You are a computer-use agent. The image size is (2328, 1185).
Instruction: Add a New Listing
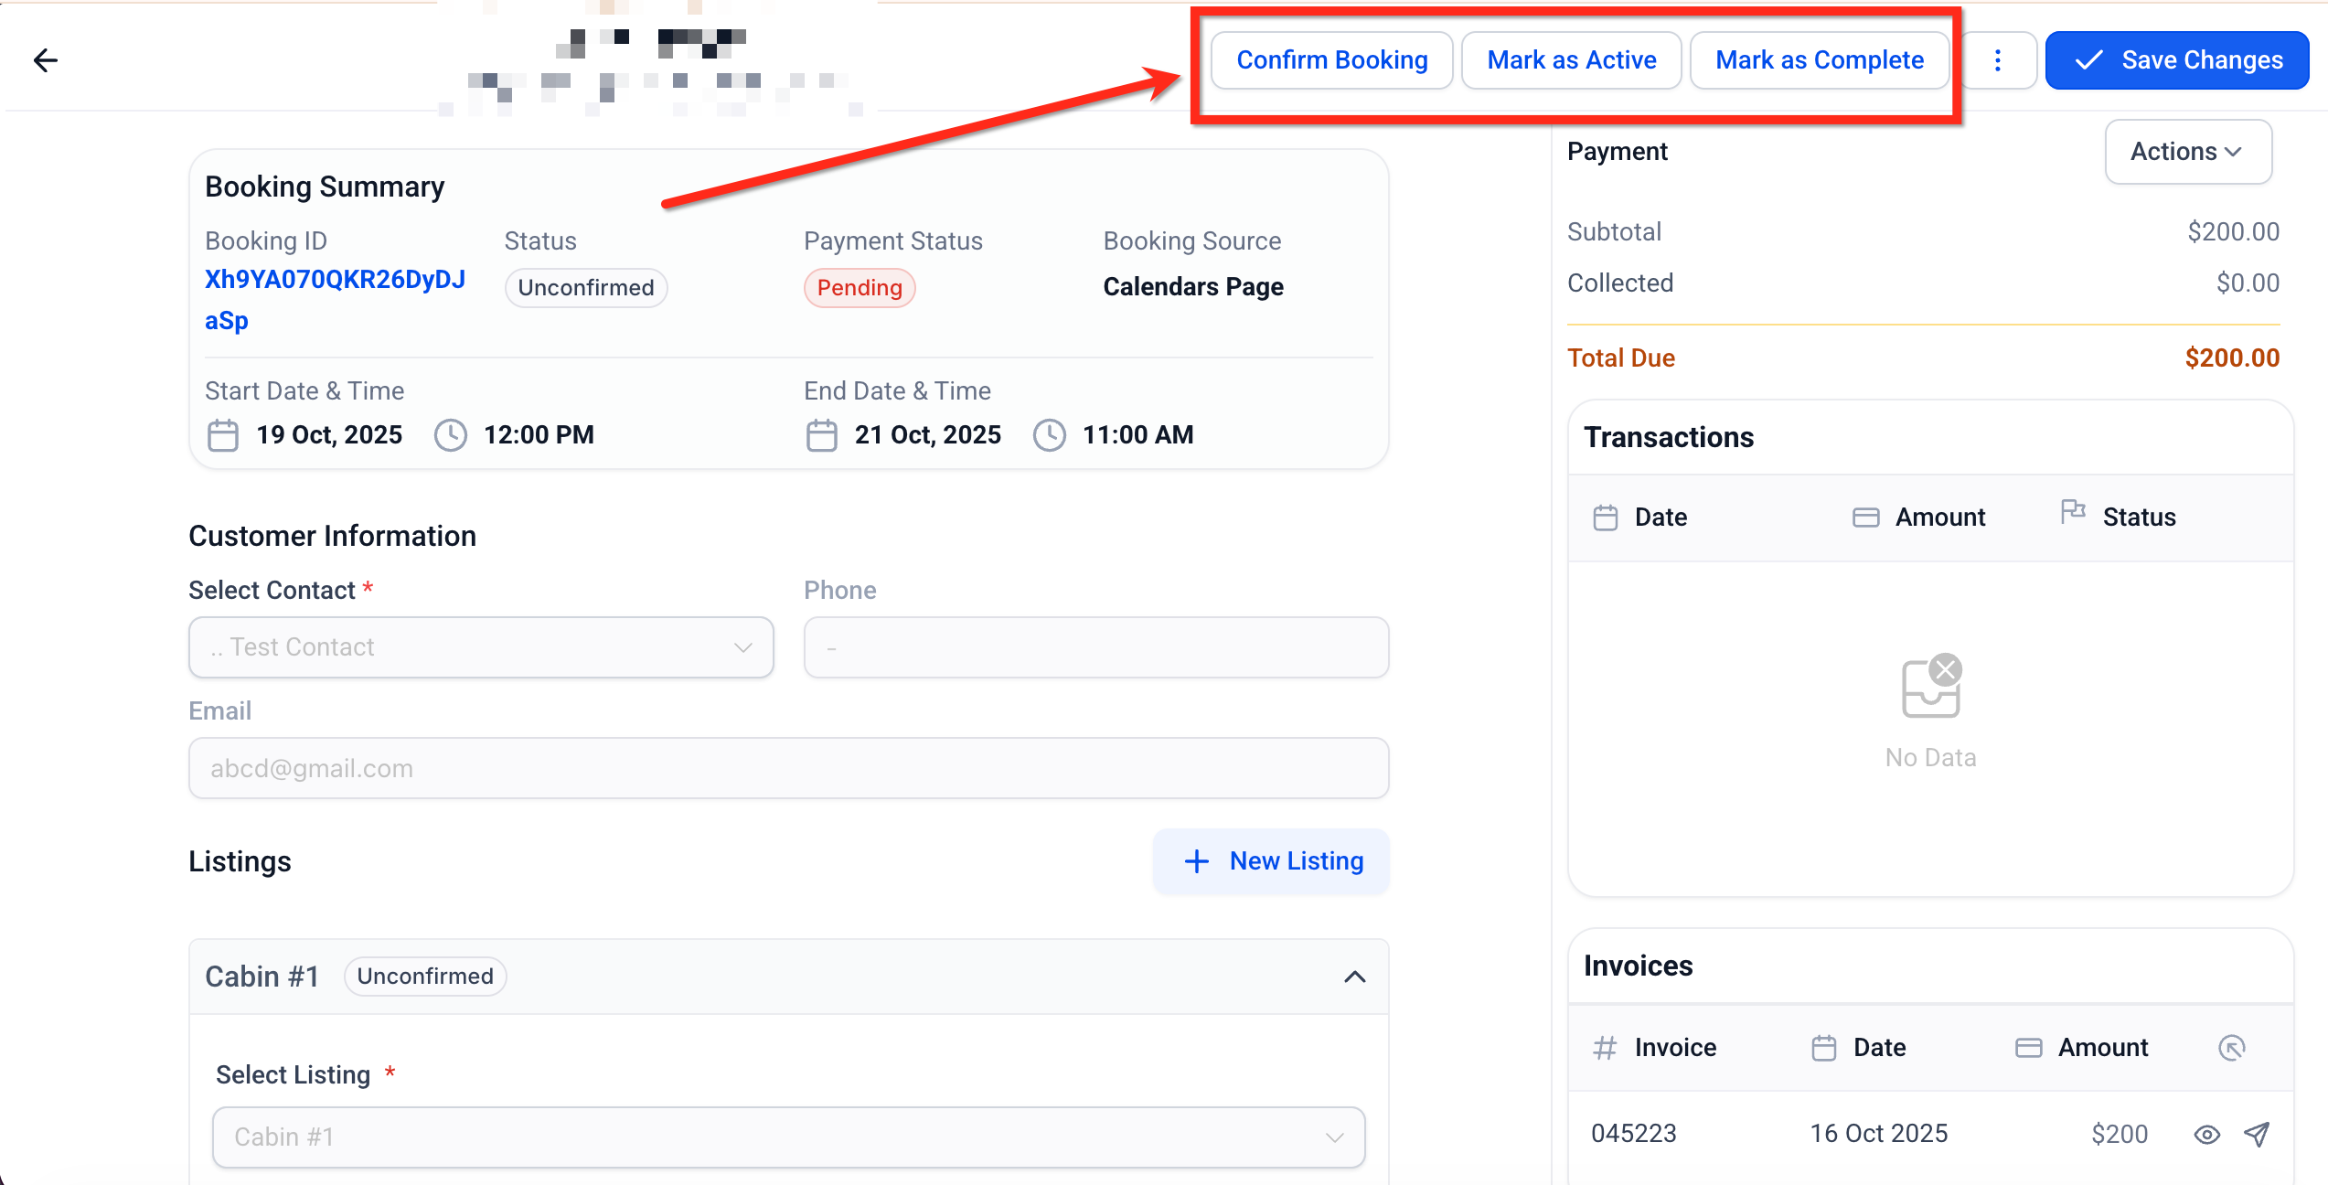click(x=1272, y=861)
